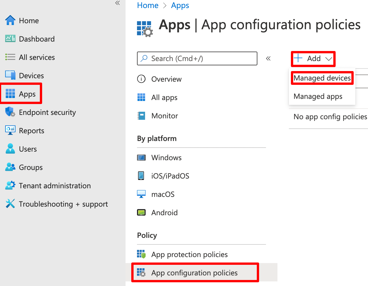Open the Overview page

tap(166, 79)
